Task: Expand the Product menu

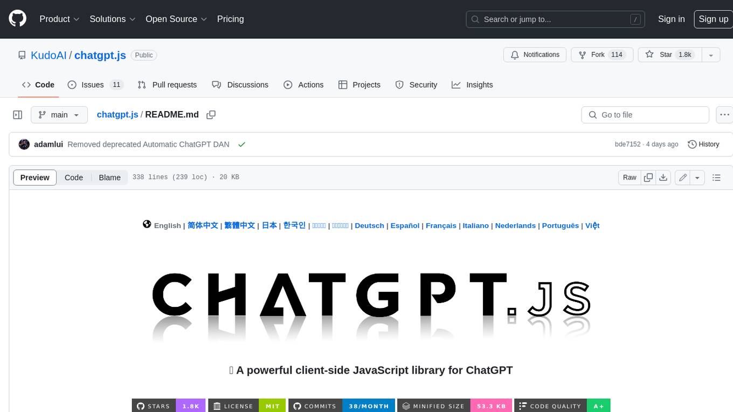Action: pos(59,19)
